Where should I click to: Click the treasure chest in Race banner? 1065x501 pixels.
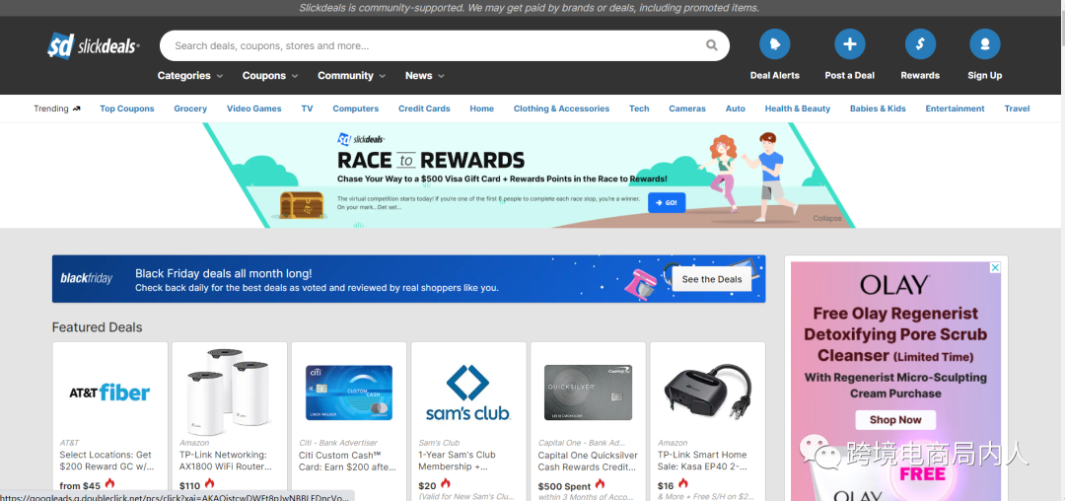(303, 204)
